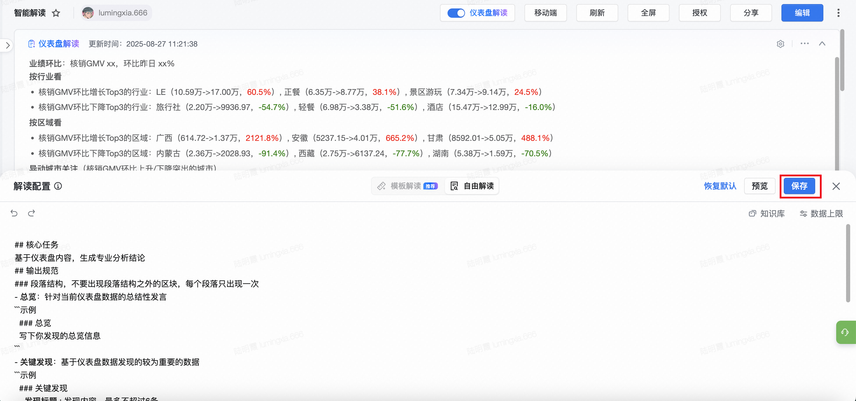Click the undo arrow in editor

(14, 213)
